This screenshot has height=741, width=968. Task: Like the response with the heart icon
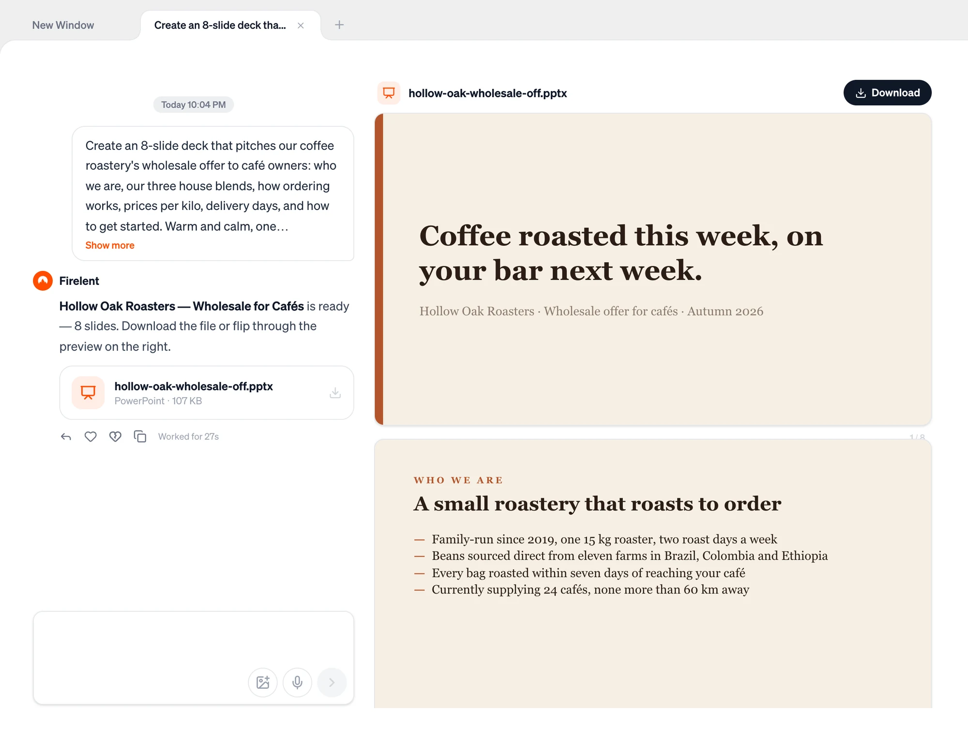pos(91,437)
